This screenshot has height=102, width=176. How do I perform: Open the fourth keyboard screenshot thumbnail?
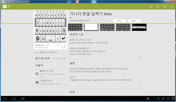123,27
